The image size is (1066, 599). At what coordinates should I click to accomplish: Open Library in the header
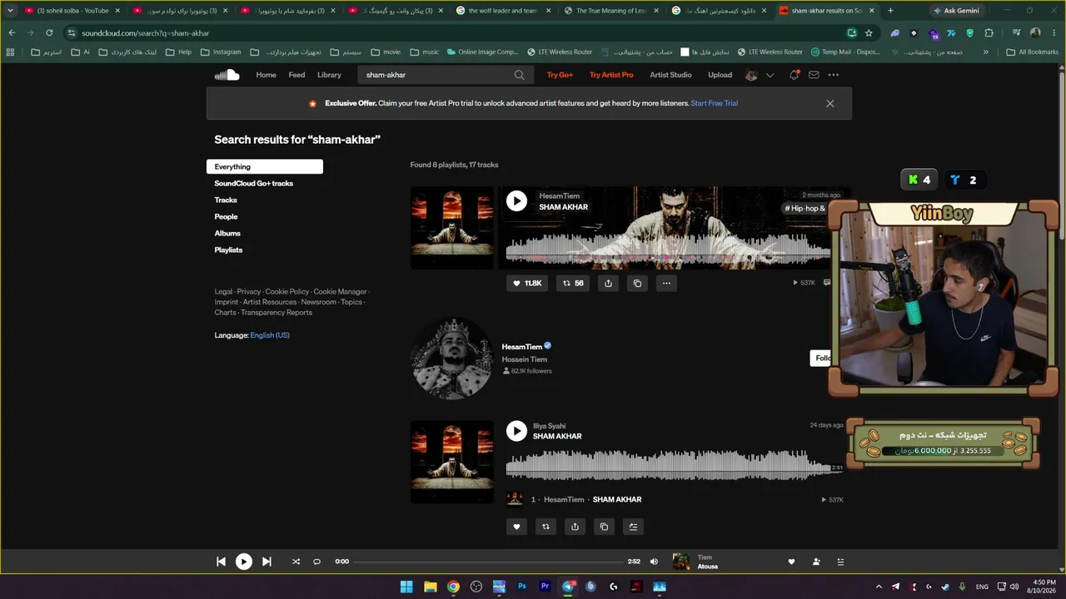329,75
